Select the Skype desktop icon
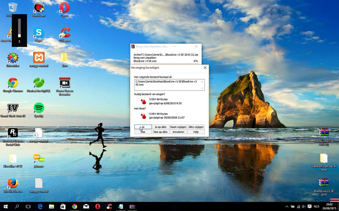339x211 pixels. (x=39, y=35)
